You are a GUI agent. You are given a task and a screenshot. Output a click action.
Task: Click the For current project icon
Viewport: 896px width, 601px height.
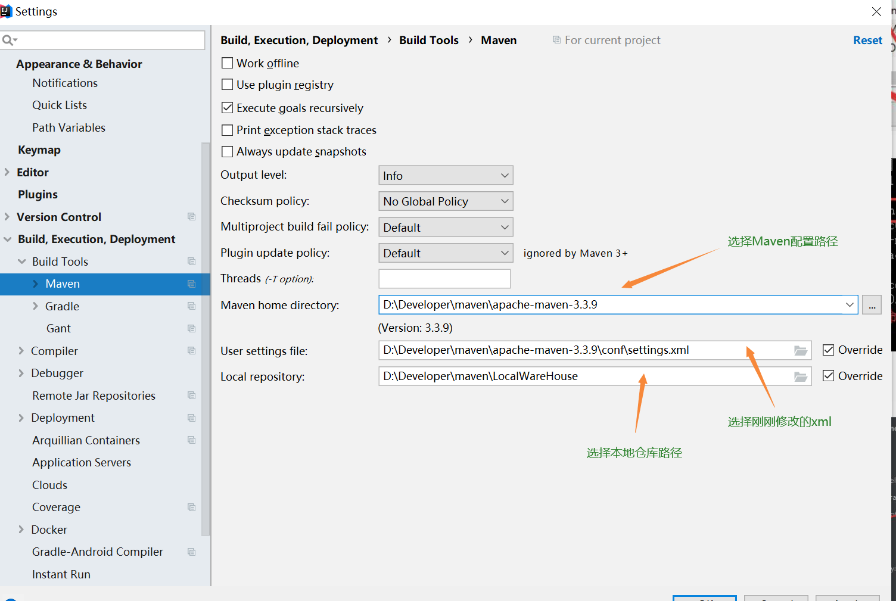tap(556, 40)
